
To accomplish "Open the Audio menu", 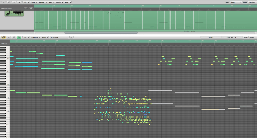I will 59,2.
